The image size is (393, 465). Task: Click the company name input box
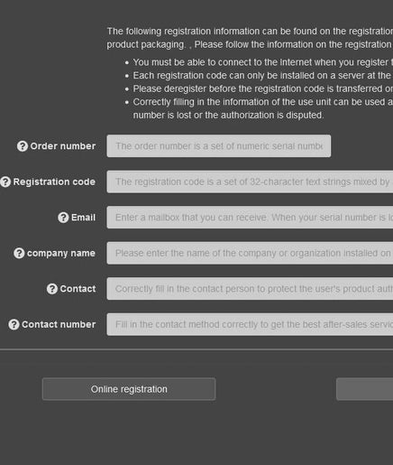point(250,253)
